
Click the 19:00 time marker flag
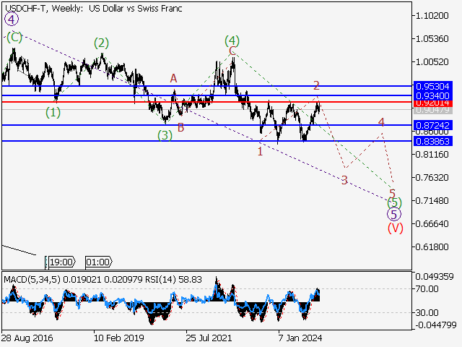(60, 262)
